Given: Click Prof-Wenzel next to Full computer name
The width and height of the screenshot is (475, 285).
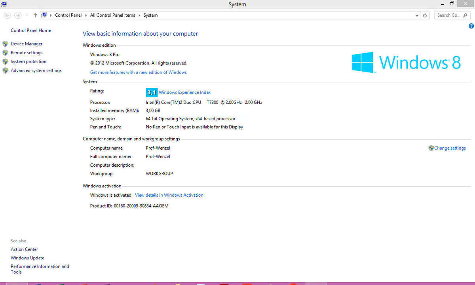Looking at the screenshot, I should tap(158, 157).
